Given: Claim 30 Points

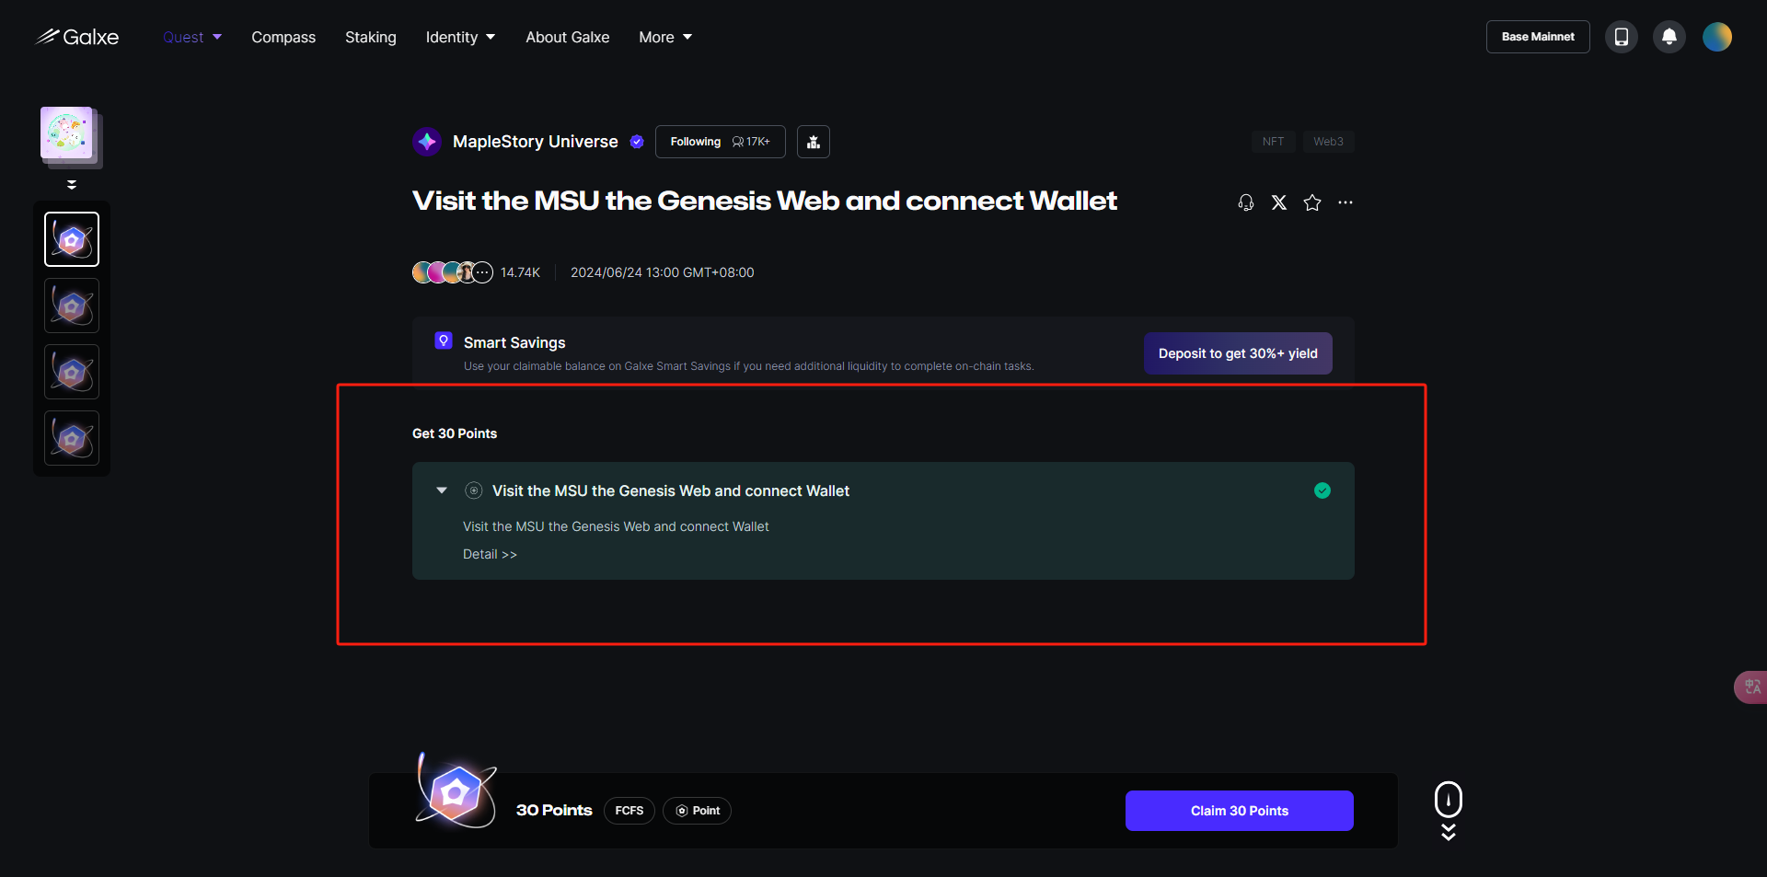Looking at the screenshot, I should point(1239,811).
